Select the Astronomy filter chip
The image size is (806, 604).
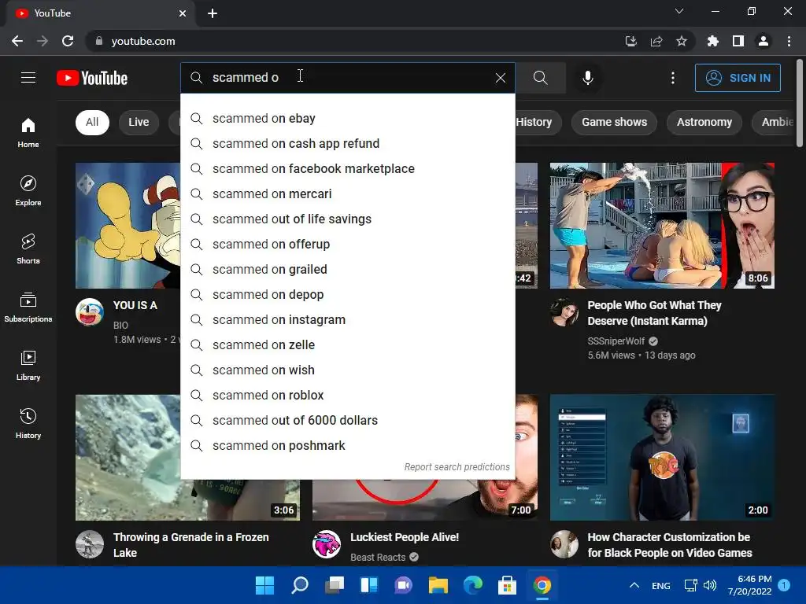704,122
